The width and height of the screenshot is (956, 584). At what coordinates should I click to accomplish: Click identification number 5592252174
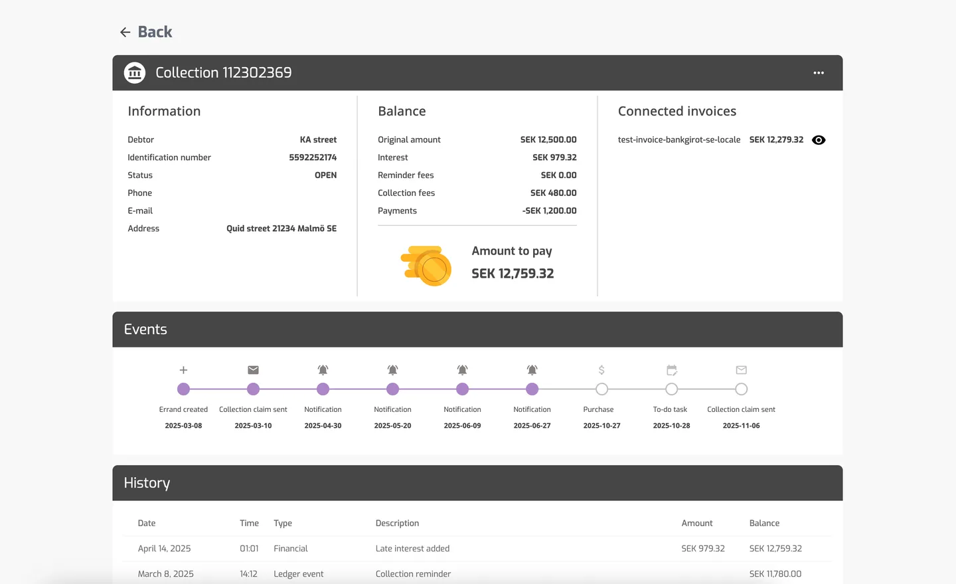[x=313, y=157]
